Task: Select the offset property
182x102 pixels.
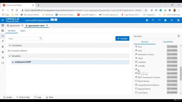Action: (x=140, y=58)
